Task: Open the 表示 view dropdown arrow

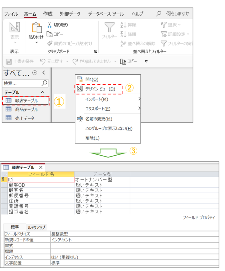Action: (x=15, y=42)
